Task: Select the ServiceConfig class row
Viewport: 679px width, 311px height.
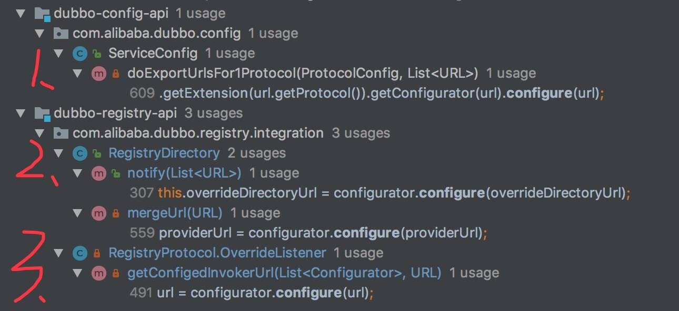Action: (x=153, y=53)
